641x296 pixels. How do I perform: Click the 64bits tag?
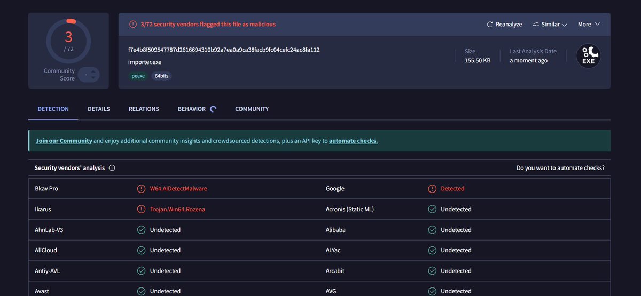click(161, 76)
